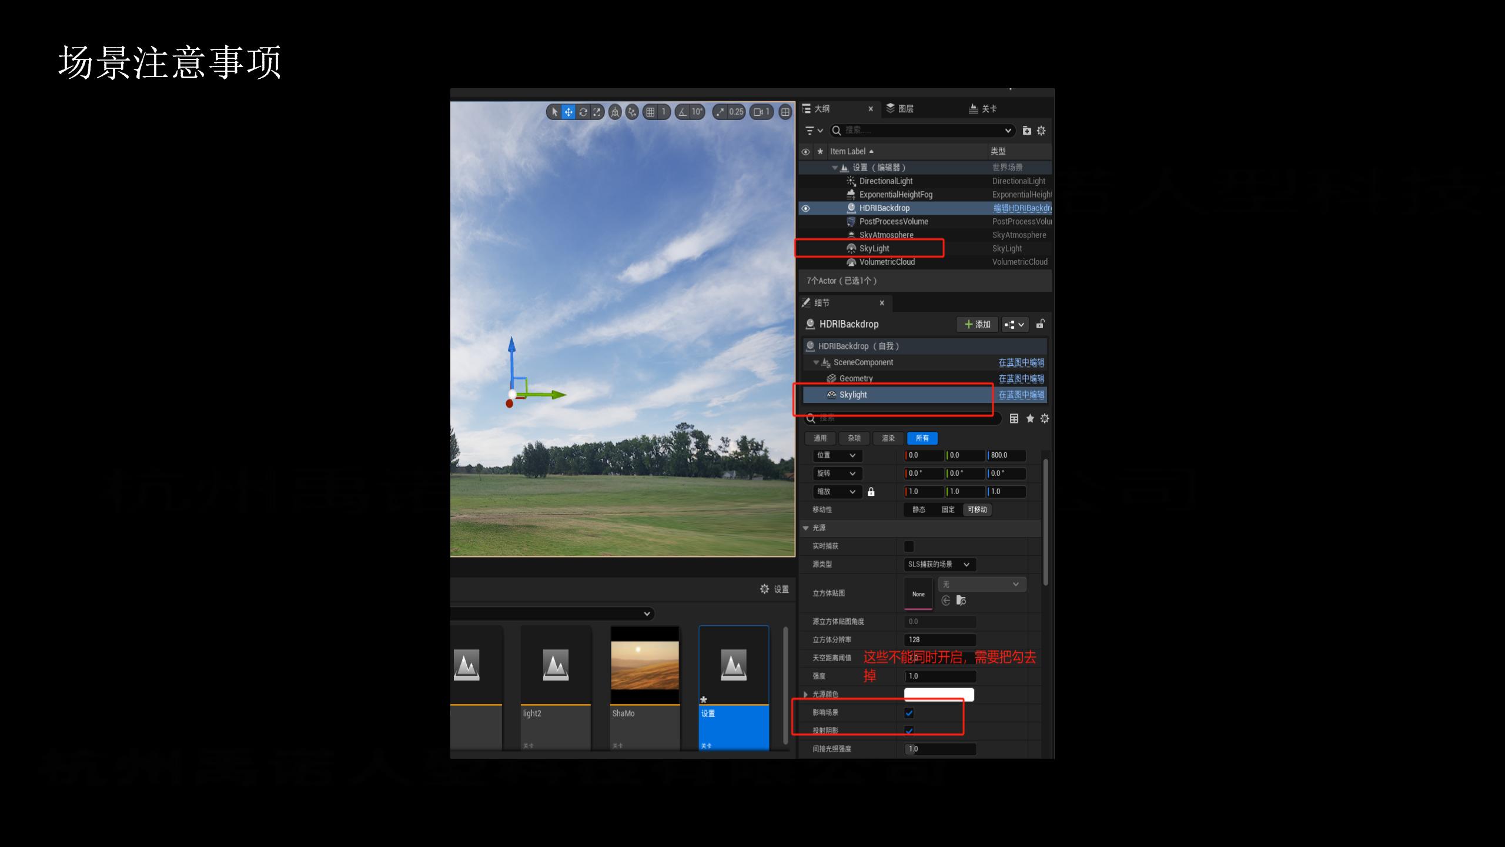Toggle rotation angle snapping icon
The width and height of the screenshot is (1505, 847).
pyautogui.click(x=683, y=112)
